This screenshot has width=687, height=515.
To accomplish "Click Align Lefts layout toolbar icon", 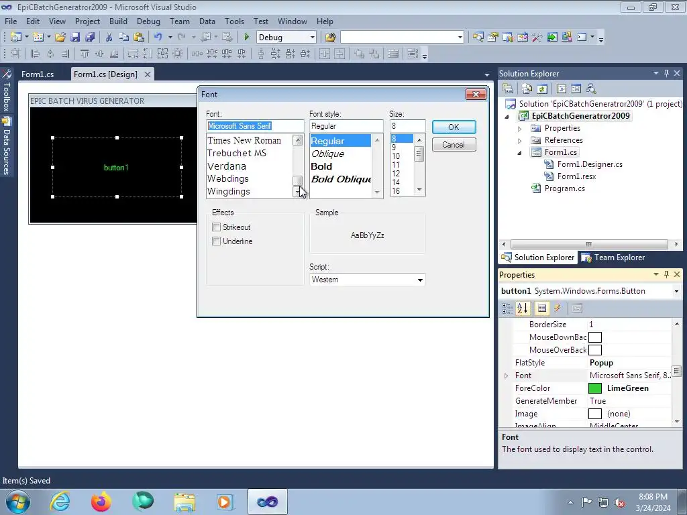I will point(36,54).
